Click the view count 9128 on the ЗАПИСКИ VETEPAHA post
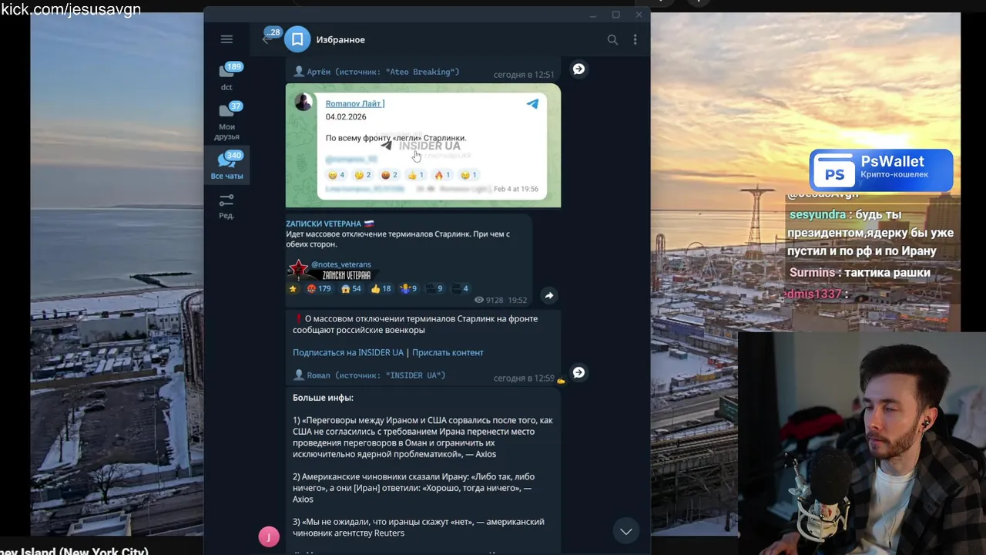 pos(488,300)
